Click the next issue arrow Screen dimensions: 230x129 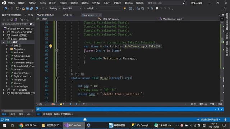click(76, 104)
